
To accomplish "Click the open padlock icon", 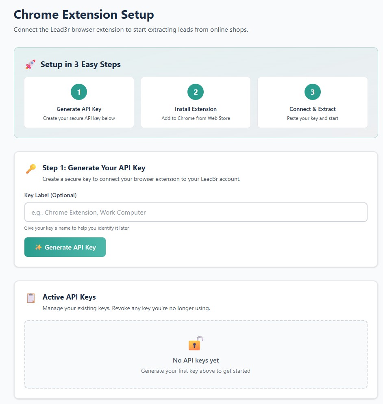I will click(196, 343).
